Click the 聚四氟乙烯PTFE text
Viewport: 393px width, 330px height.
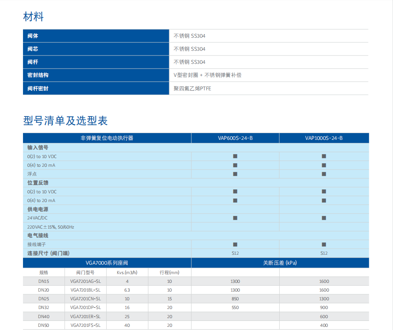pyautogui.click(x=192, y=88)
